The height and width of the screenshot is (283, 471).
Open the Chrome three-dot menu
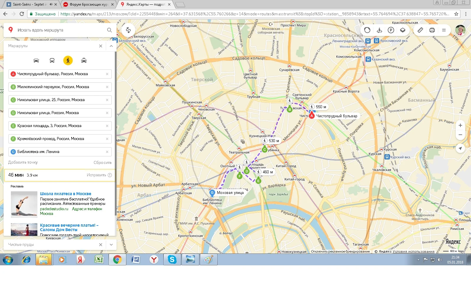tap(466, 14)
